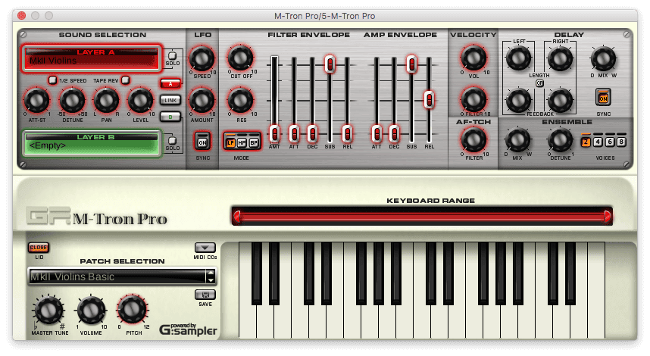Open Layer A sound selection display
The height and width of the screenshot is (356, 650).
(92, 59)
